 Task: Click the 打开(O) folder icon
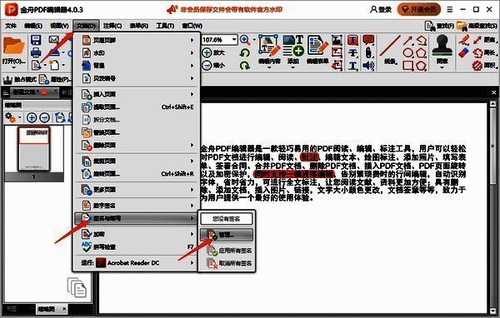coord(13,47)
